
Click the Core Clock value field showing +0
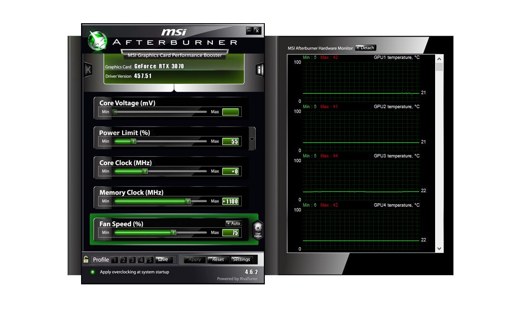(x=231, y=171)
